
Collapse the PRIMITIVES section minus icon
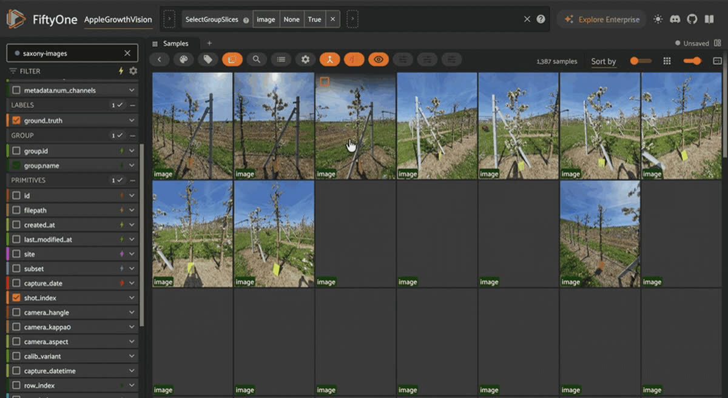click(132, 181)
